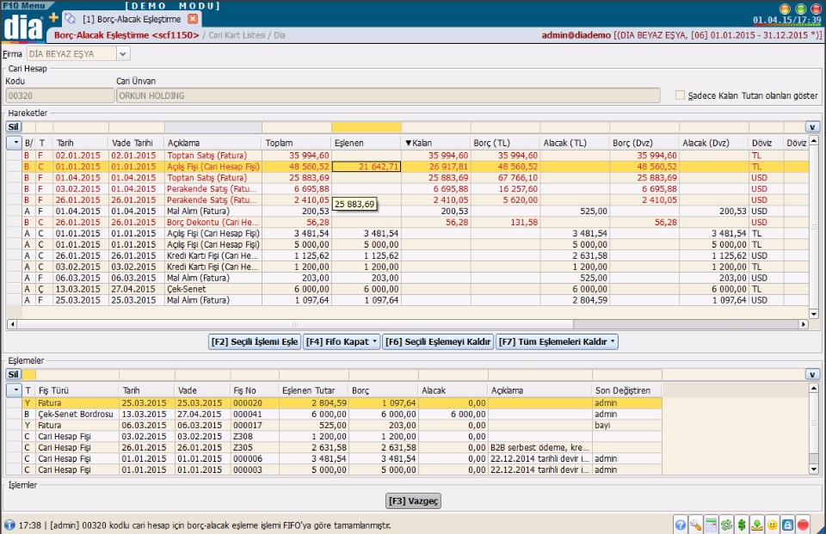
Task: Click Cari Kart Listesi breadcrumb
Action: click(x=237, y=35)
